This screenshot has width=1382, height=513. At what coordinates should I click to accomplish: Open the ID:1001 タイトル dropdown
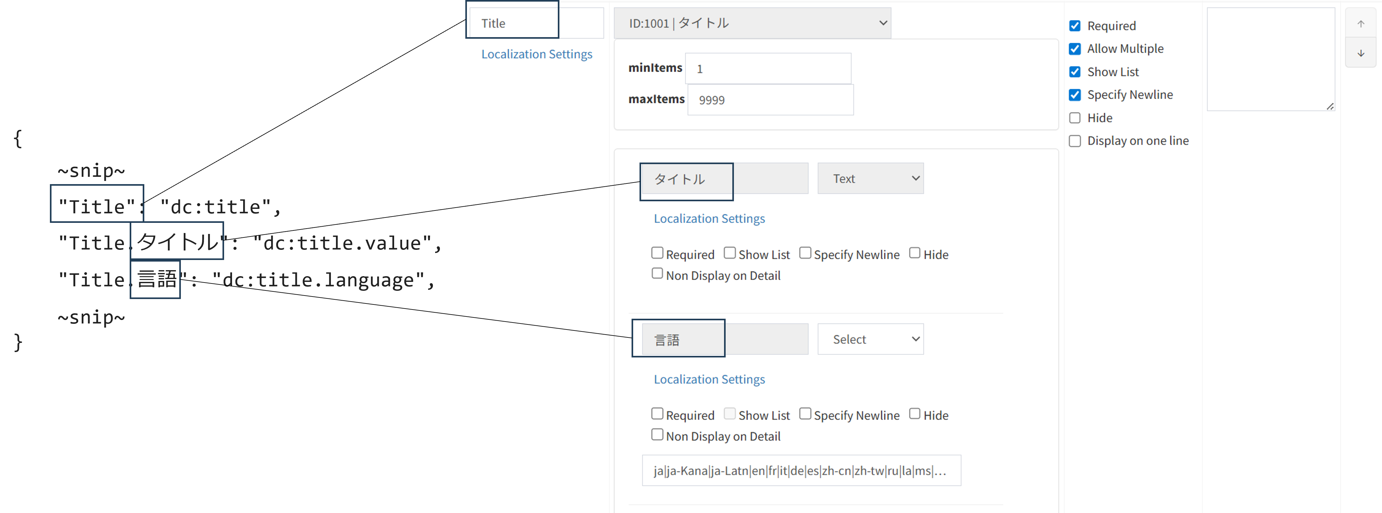pyautogui.click(x=752, y=23)
